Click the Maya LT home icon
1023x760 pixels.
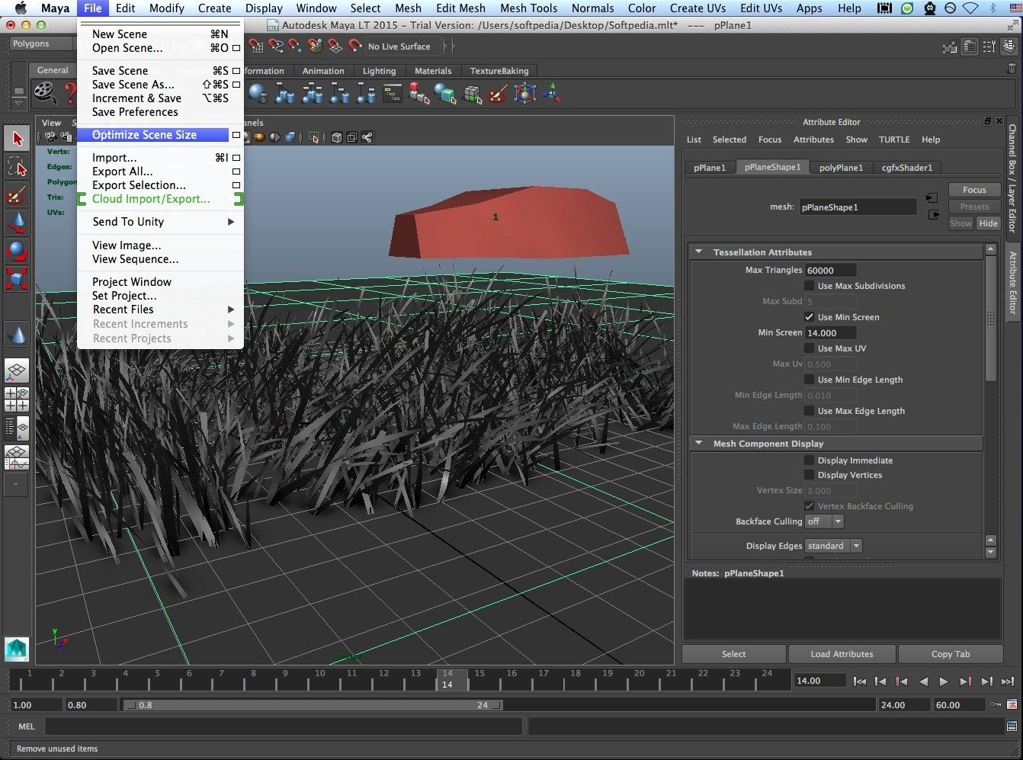pos(17,649)
